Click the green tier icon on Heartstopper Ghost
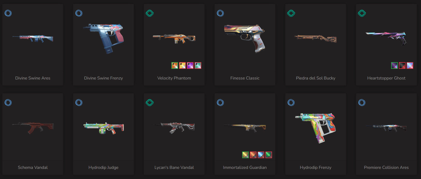This screenshot has height=179, width=421. (x=362, y=13)
